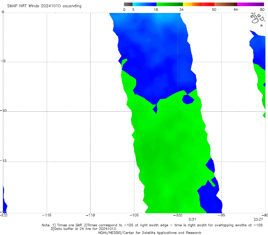
Task: Click the color bar label '64'
Action: click(x=236, y=10)
